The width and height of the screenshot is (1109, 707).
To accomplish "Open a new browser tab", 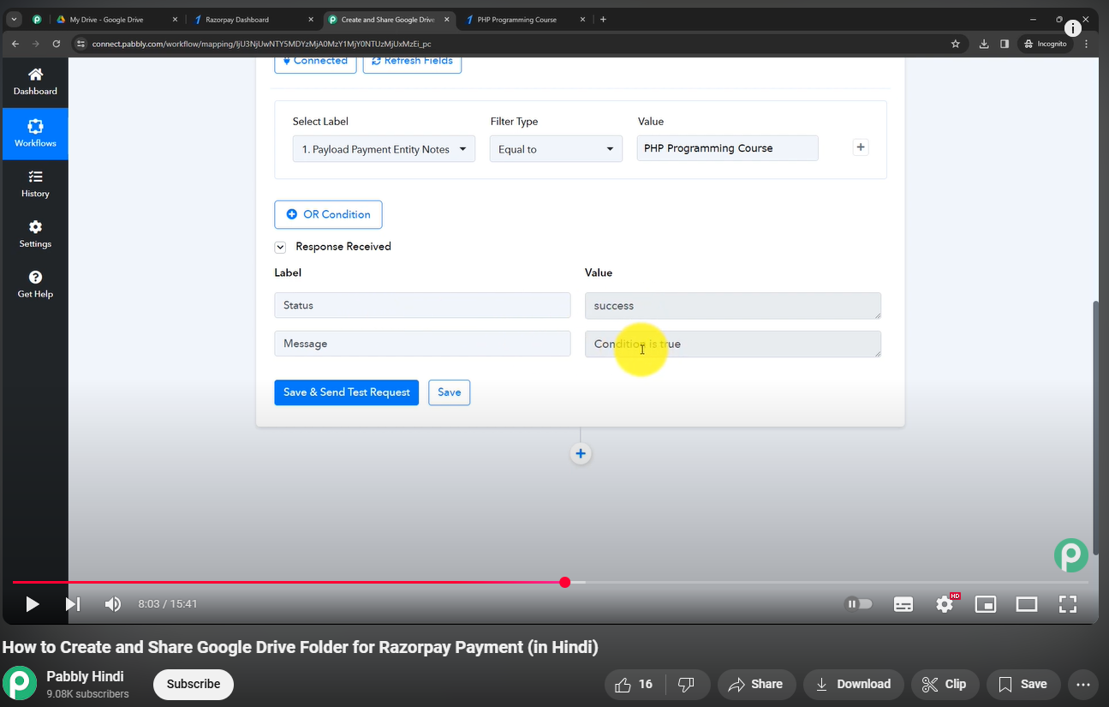I will point(603,20).
